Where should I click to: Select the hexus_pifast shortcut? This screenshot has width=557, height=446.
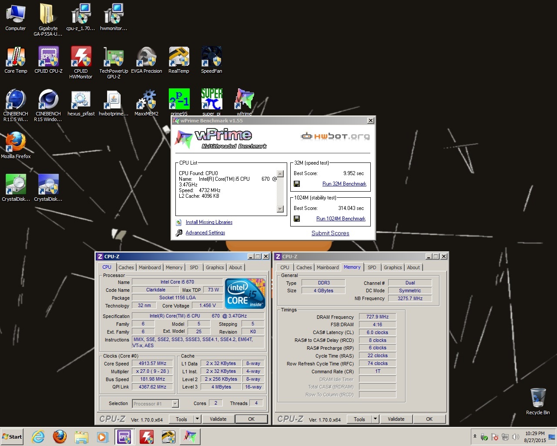pyautogui.click(x=81, y=103)
